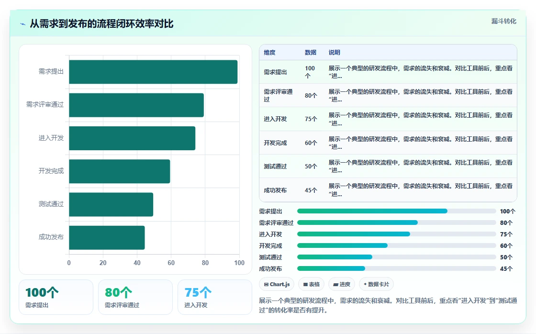The width and height of the screenshot is (536, 334).
Task: Click the 80个 value in the table
Action: click(x=311, y=96)
